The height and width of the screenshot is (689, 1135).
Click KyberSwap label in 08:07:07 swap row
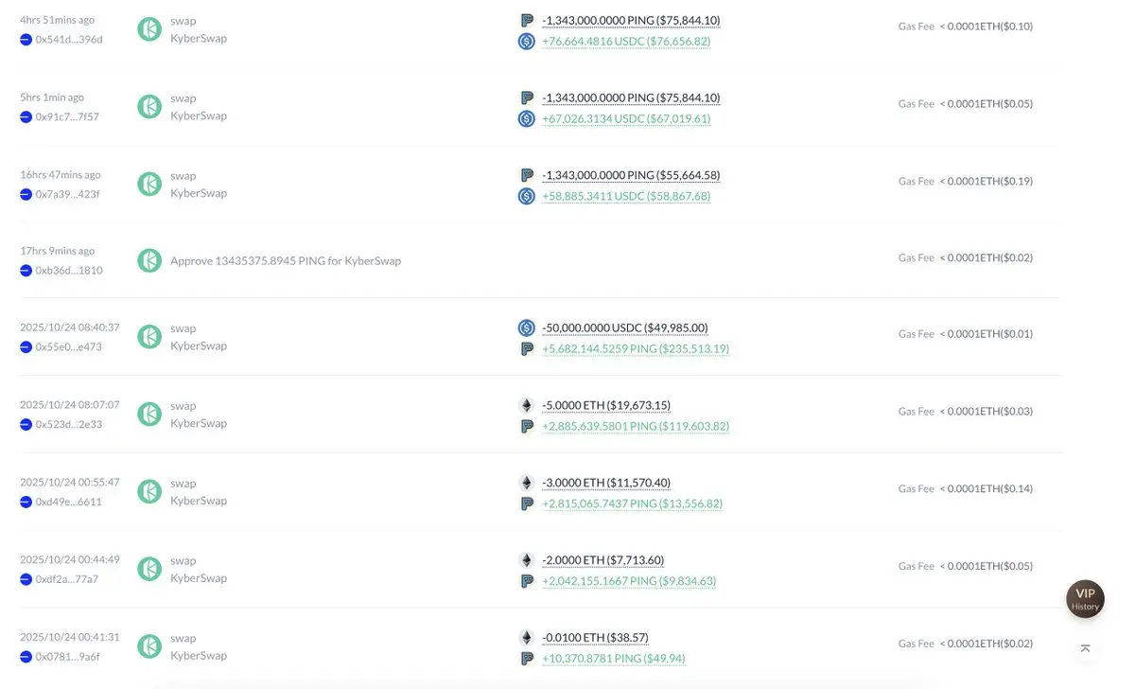point(199,423)
